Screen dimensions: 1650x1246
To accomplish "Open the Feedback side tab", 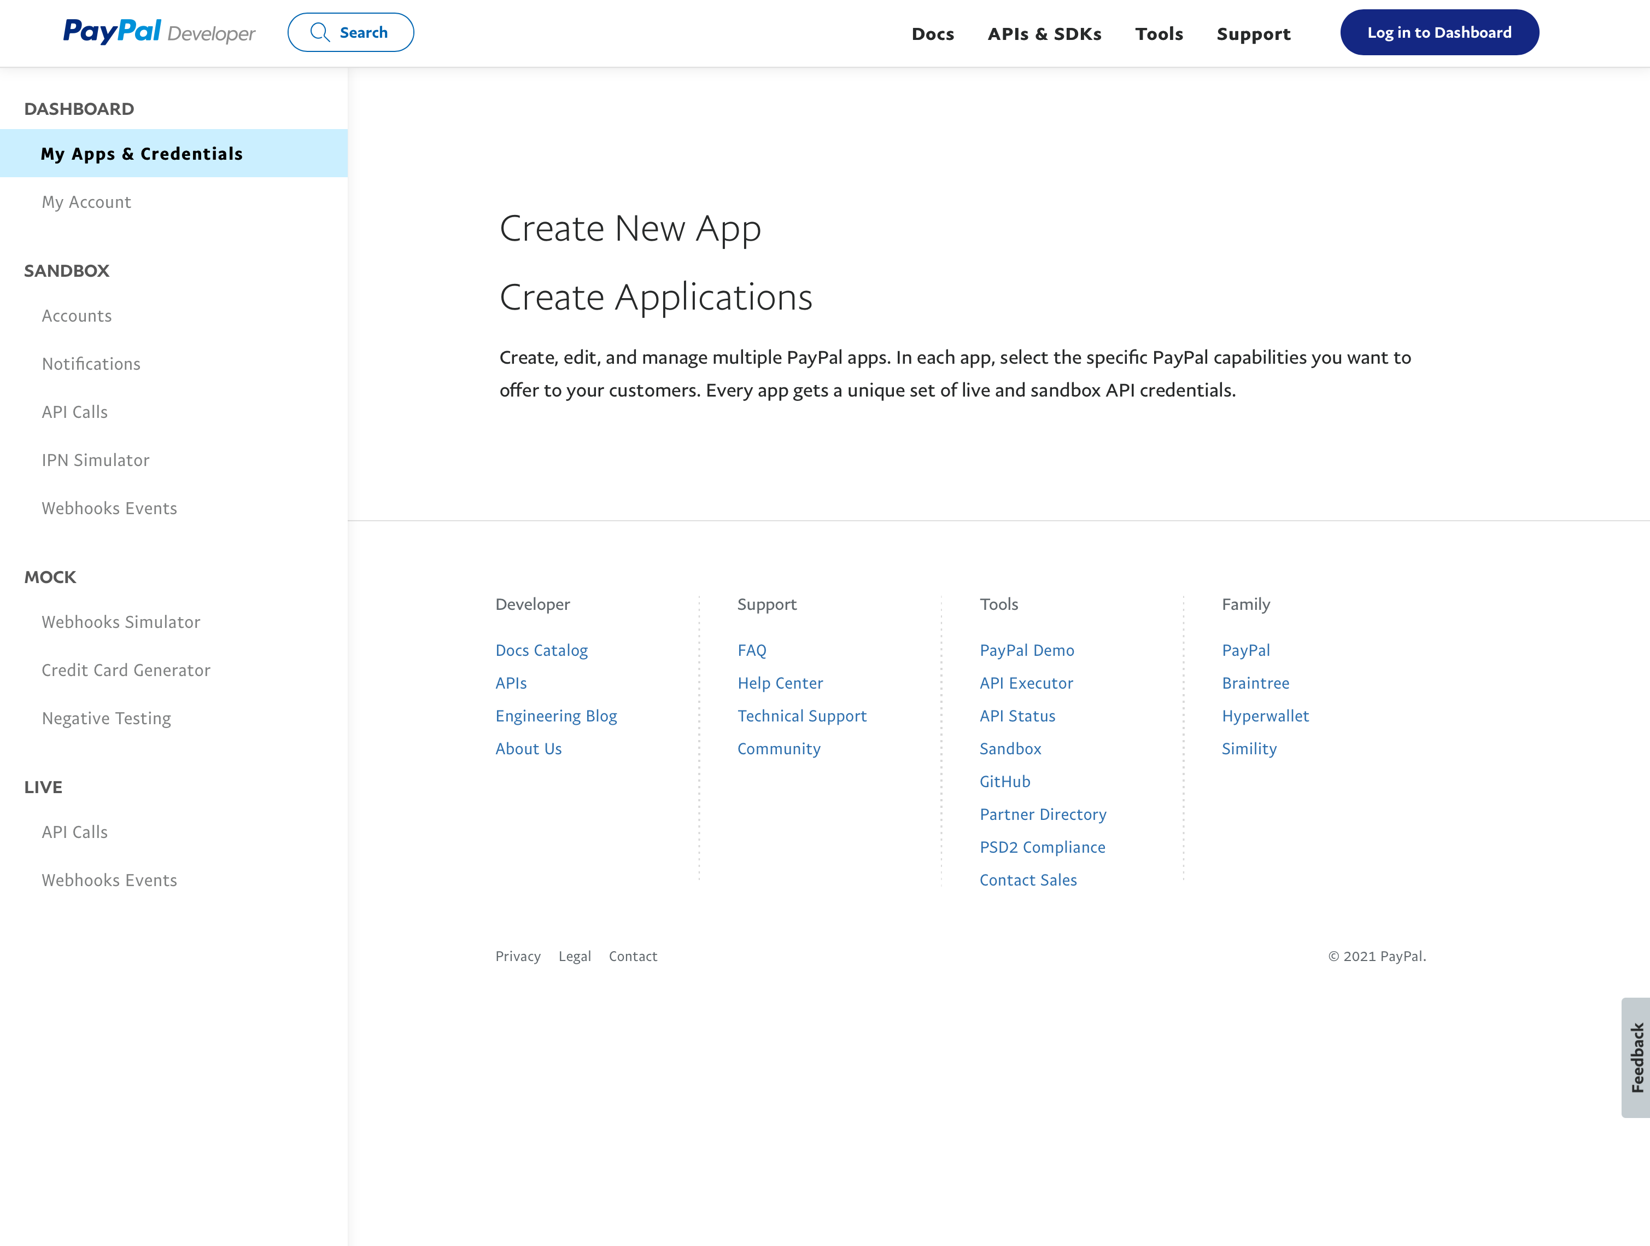I will click(1636, 1058).
